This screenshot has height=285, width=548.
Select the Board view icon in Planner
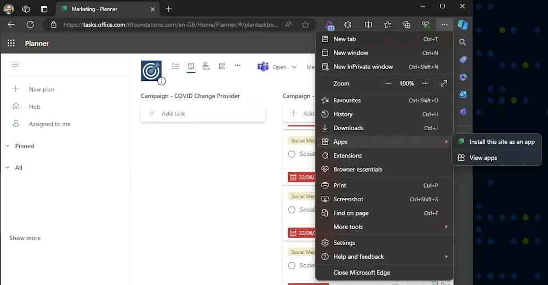[x=191, y=66]
